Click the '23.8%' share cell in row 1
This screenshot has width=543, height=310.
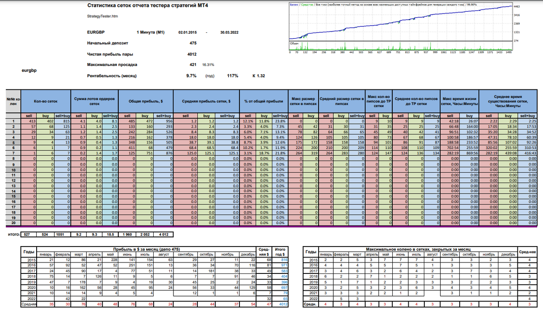coord(279,121)
